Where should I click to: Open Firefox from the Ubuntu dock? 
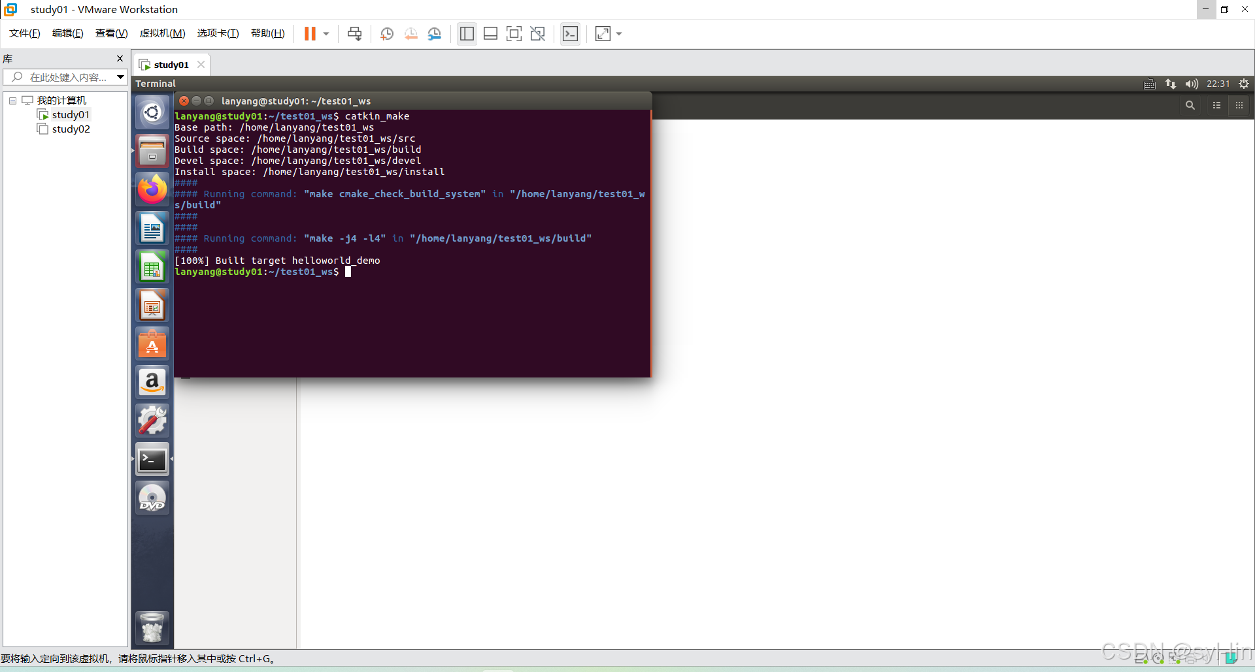(152, 189)
